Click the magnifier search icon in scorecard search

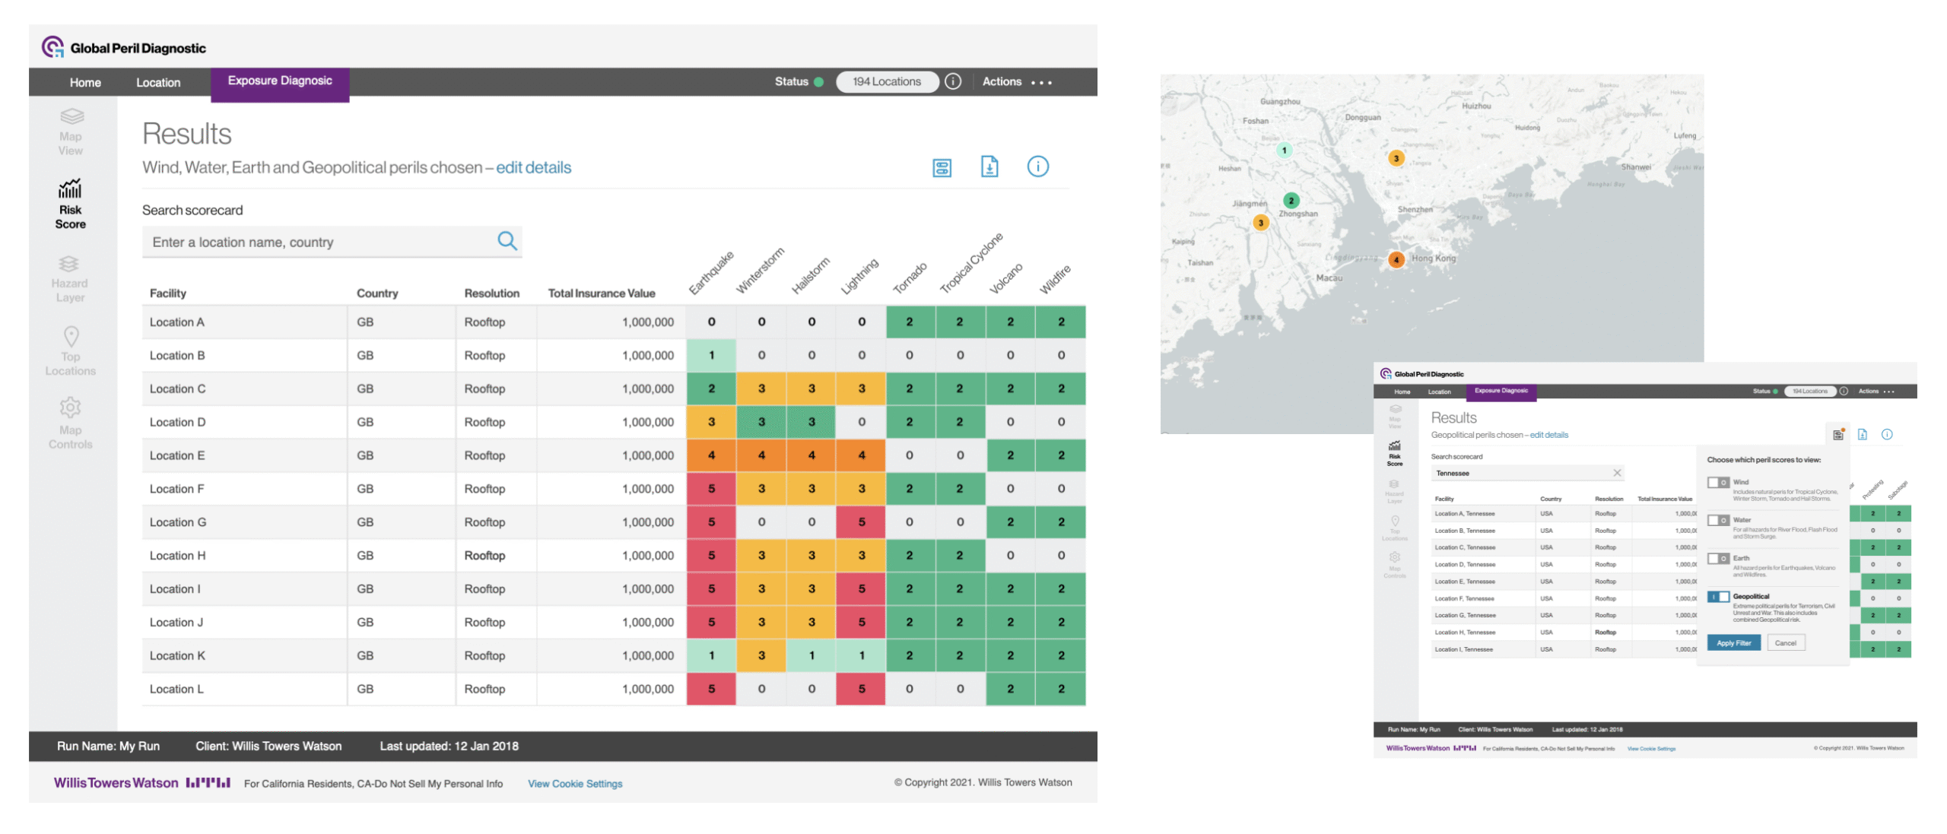point(507,241)
